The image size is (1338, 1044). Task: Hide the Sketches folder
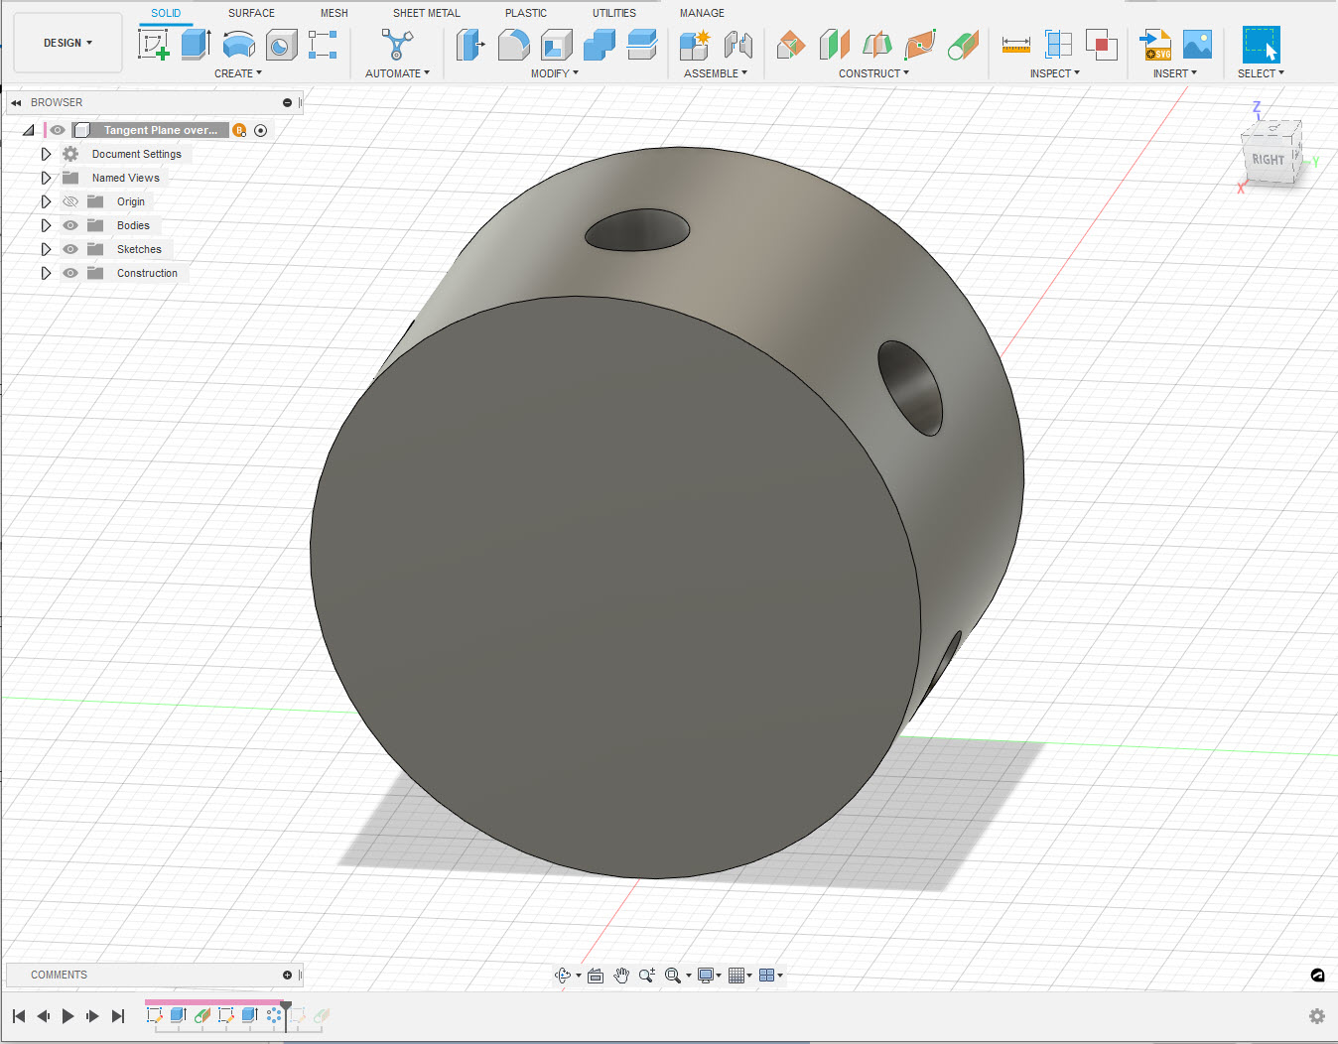tap(69, 249)
